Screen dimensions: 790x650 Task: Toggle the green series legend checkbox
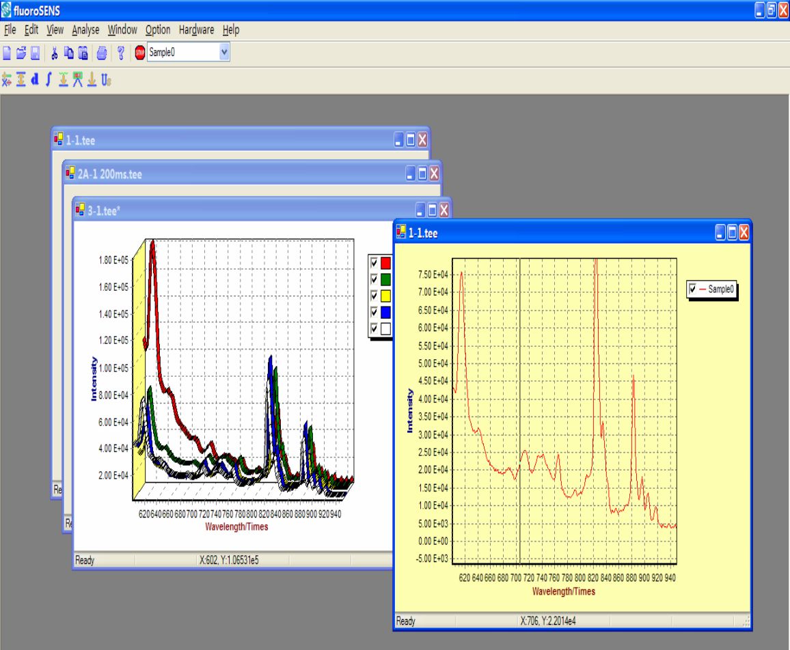374,279
